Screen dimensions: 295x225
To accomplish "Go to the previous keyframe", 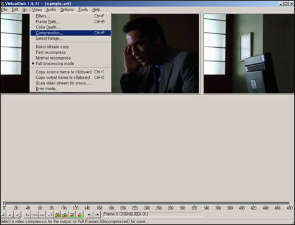I will (x=57, y=214).
